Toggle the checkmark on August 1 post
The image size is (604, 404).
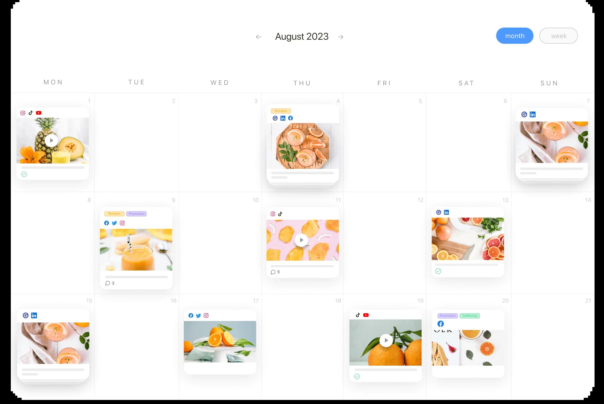pyautogui.click(x=25, y=174)
